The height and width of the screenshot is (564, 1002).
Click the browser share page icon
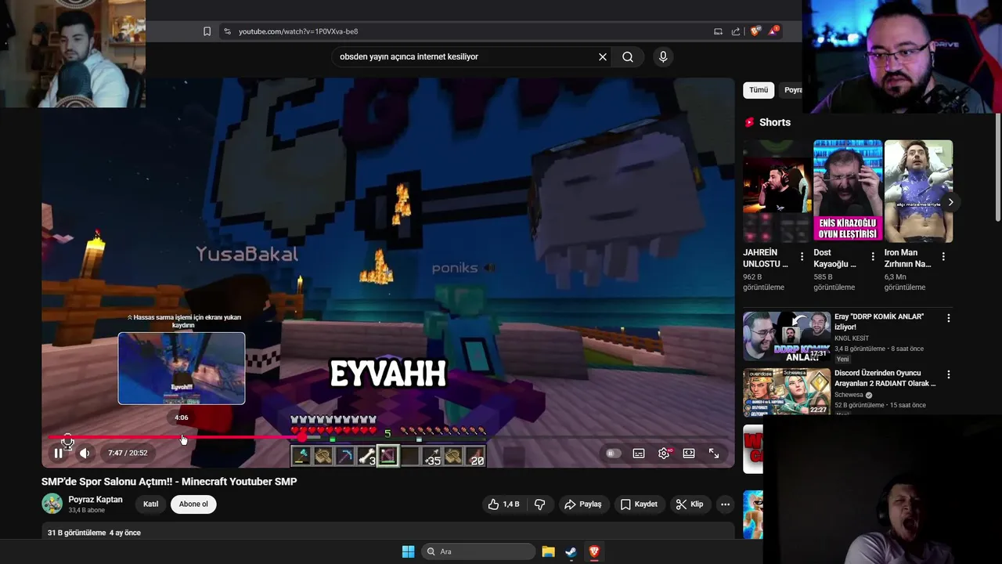click(736, 31)
